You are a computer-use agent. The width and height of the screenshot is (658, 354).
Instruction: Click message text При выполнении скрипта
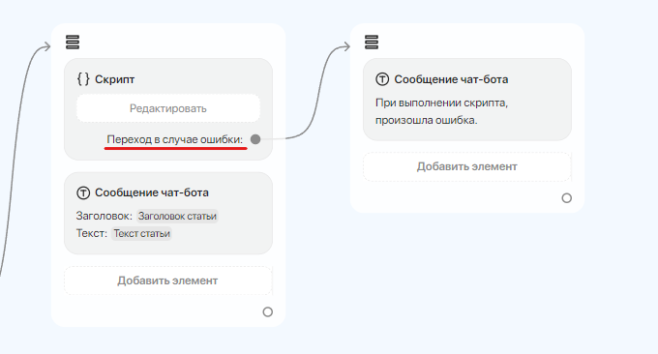pyautogui.click(x=441, y=111)
